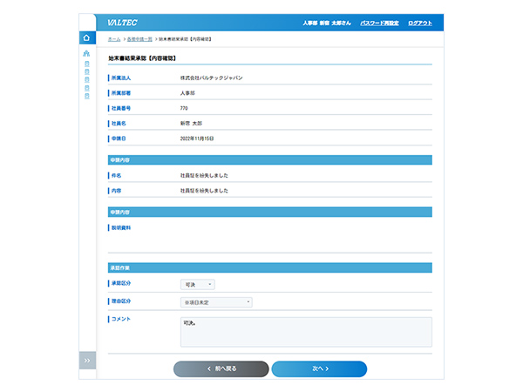Click the パスワード再設定 link
This screenshot has width=523, height=392.
coord(378,22)
